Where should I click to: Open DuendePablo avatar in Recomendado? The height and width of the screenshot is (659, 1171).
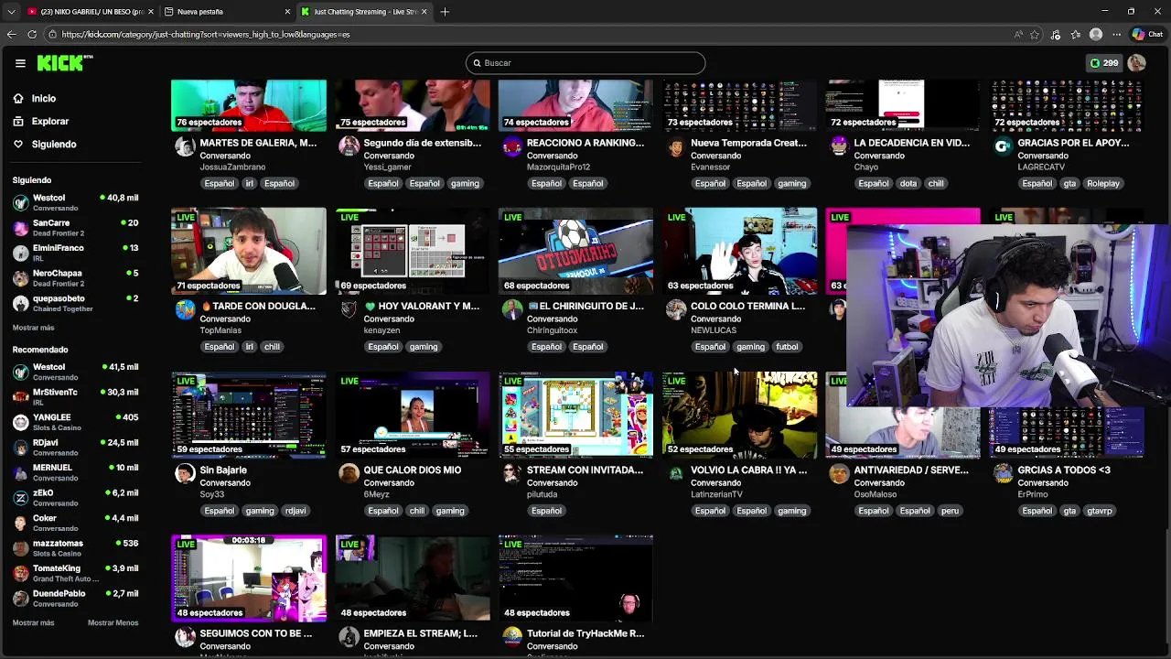click(20, 599)
